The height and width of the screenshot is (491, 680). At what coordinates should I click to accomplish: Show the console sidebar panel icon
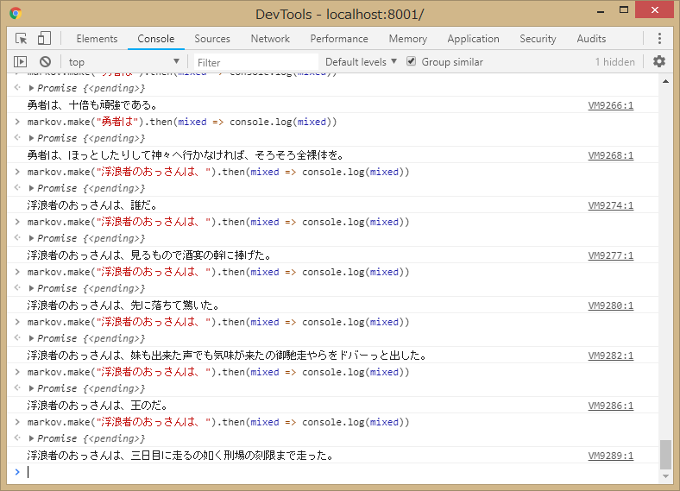(21, 62)
